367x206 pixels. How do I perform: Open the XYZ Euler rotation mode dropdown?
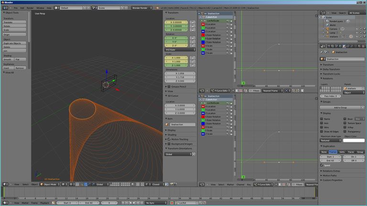[x=180, y=50]
